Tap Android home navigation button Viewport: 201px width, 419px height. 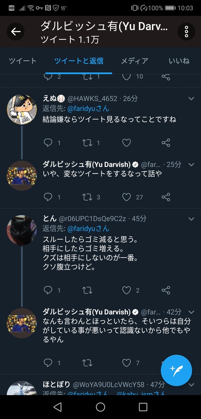click(100, 407)
